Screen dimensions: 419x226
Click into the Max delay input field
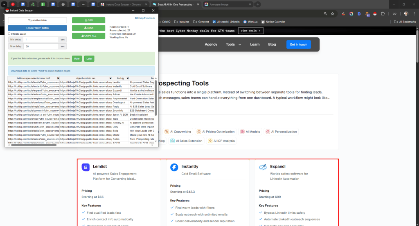[41, 47]
